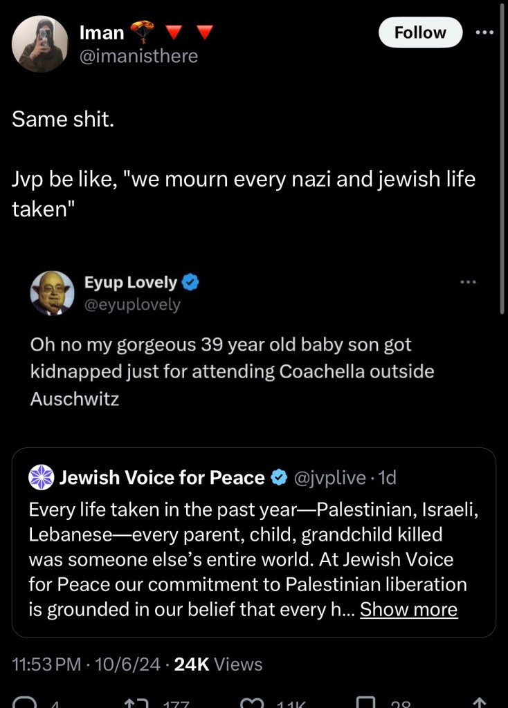Open Eyup Lovely's avatar
This screenshot has height=708, width=508.
[52, 293]
